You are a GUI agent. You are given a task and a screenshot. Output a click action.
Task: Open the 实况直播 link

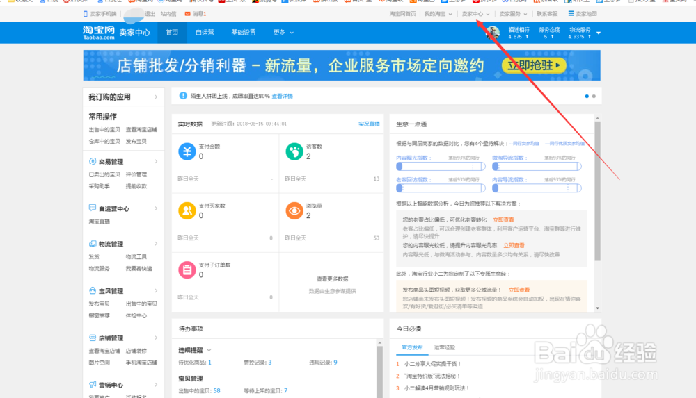pyautogui.click(x=369, y=124)
